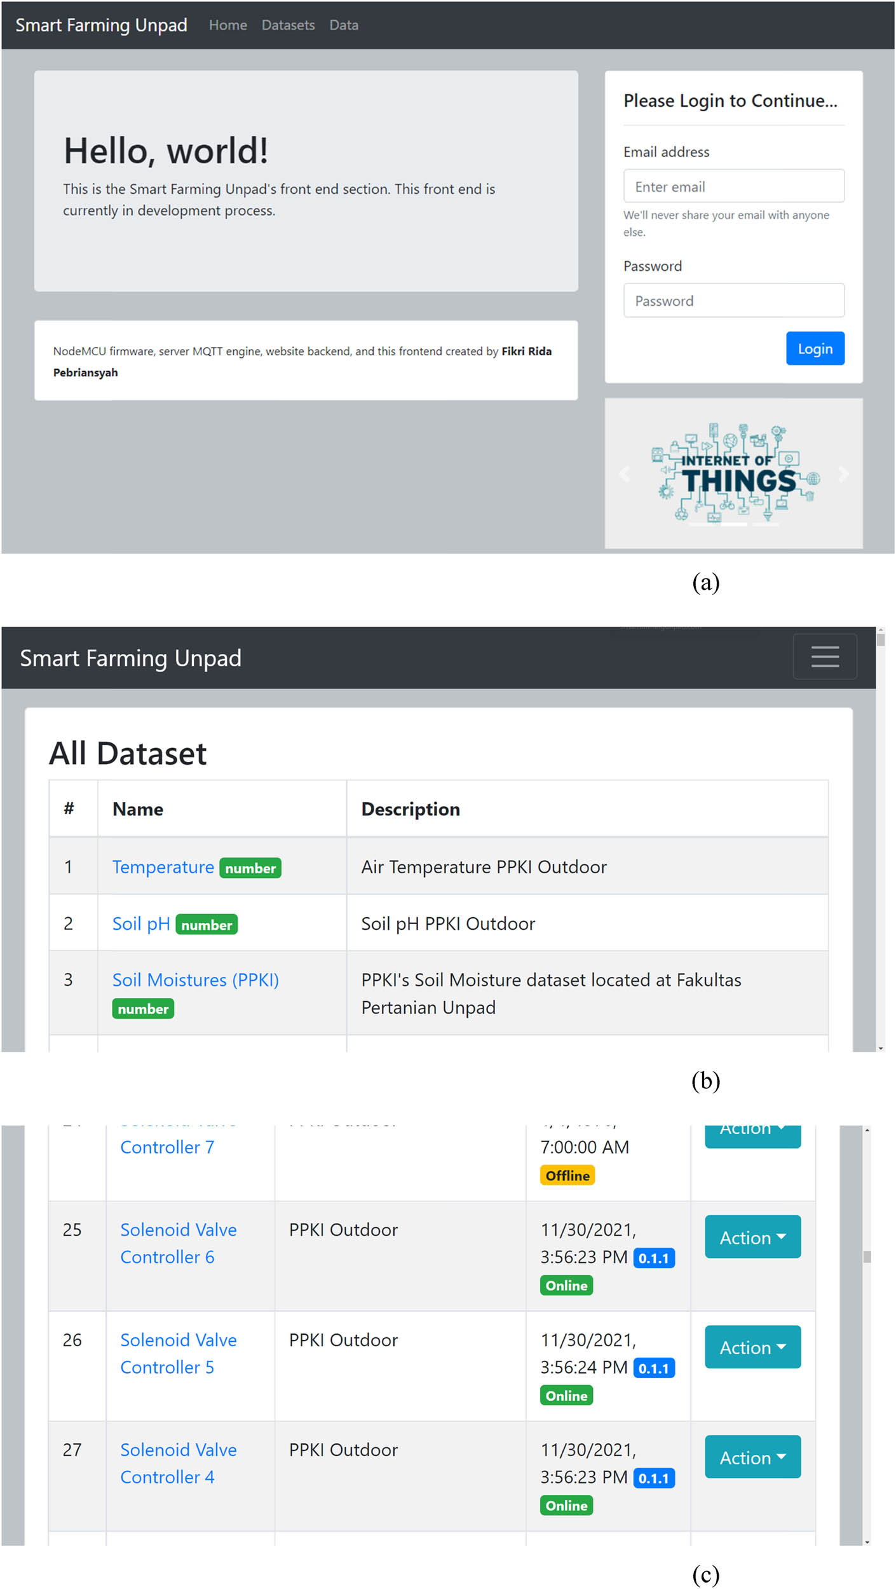Click 0.1.1 version badge in row 25
The height and width of the screenshot is (1589, 896).
pyautogui.click(x=654, y=1258)
